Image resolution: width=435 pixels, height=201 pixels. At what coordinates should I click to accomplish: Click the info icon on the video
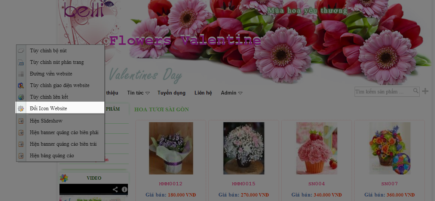(x=124, y=190)
